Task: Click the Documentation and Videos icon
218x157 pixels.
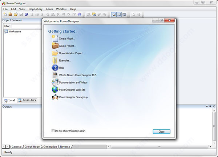Action: pyautogui.click(x=55, y=82)
